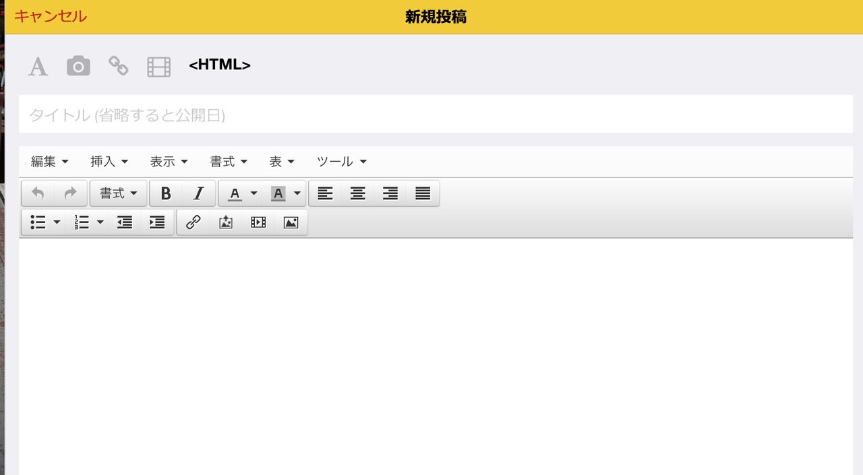This screenshot has height=475, width=863.
Task: Click the gray chain link icon at top
Action: (119, 65)
